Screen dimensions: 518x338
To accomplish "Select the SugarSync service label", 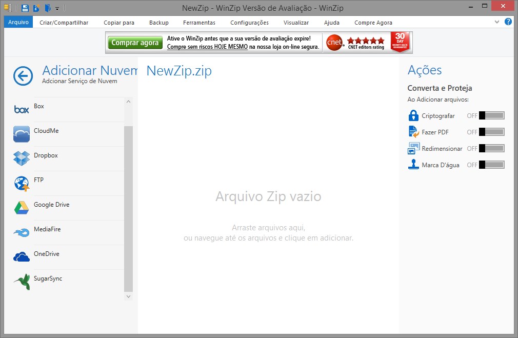I will 48,279.
